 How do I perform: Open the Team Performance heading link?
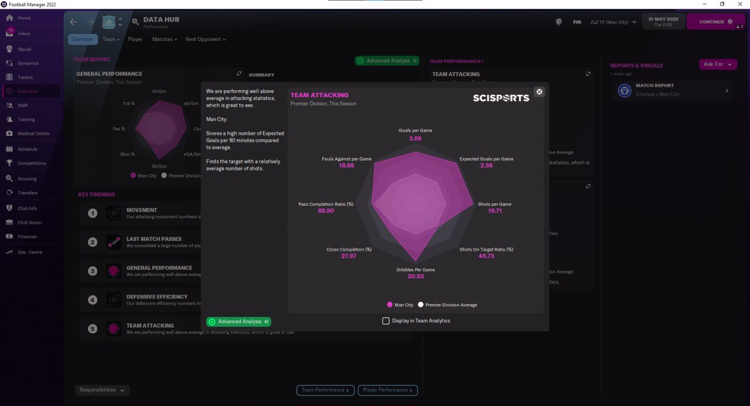click(456, 61)
